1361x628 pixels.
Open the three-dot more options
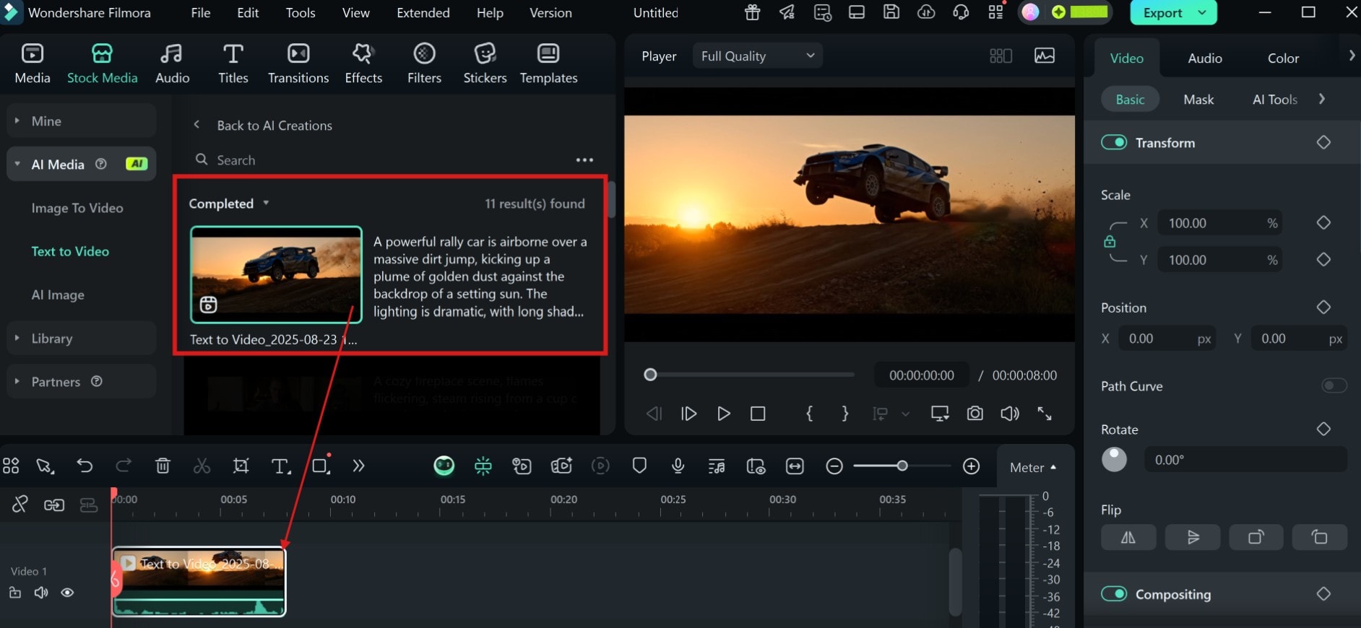pos(584,160)
